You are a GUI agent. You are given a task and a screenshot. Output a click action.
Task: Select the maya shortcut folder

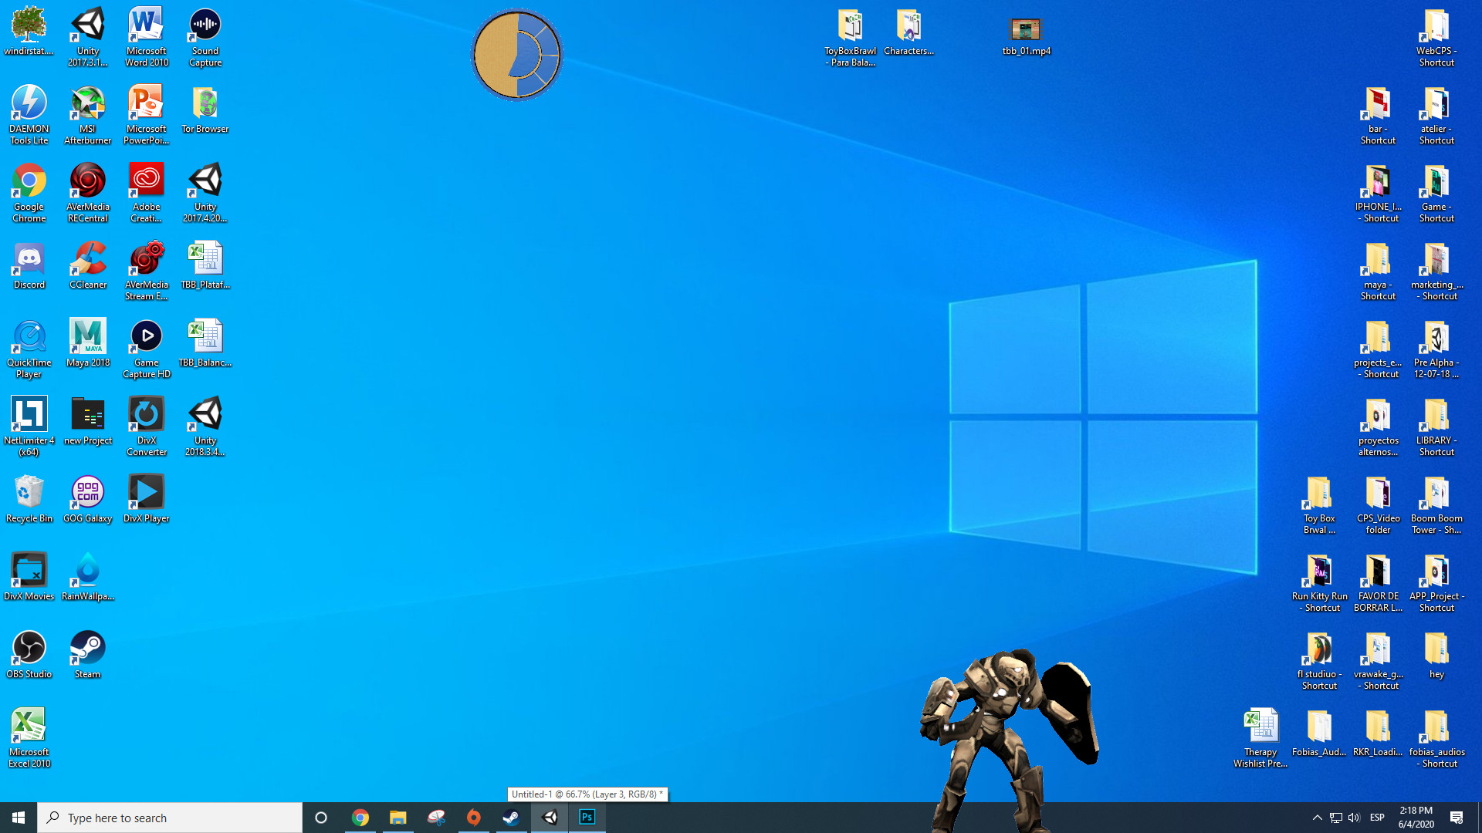pyautogui.click(x=1378, y=270)
